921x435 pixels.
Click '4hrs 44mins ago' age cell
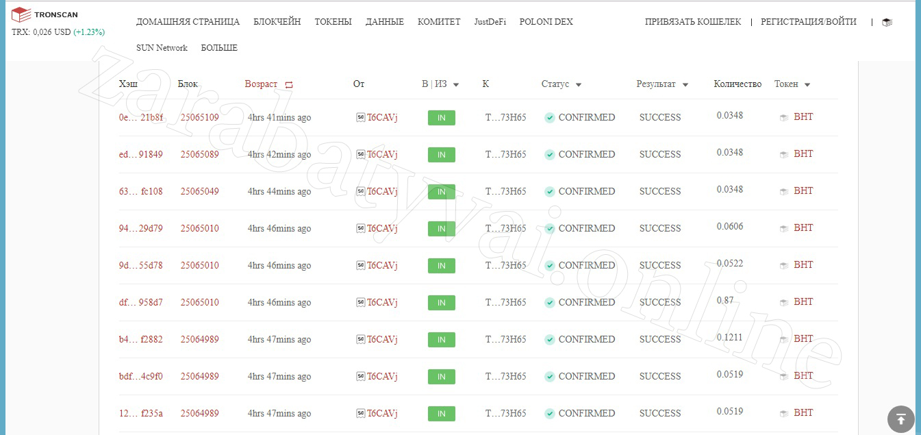pos(279,191)
